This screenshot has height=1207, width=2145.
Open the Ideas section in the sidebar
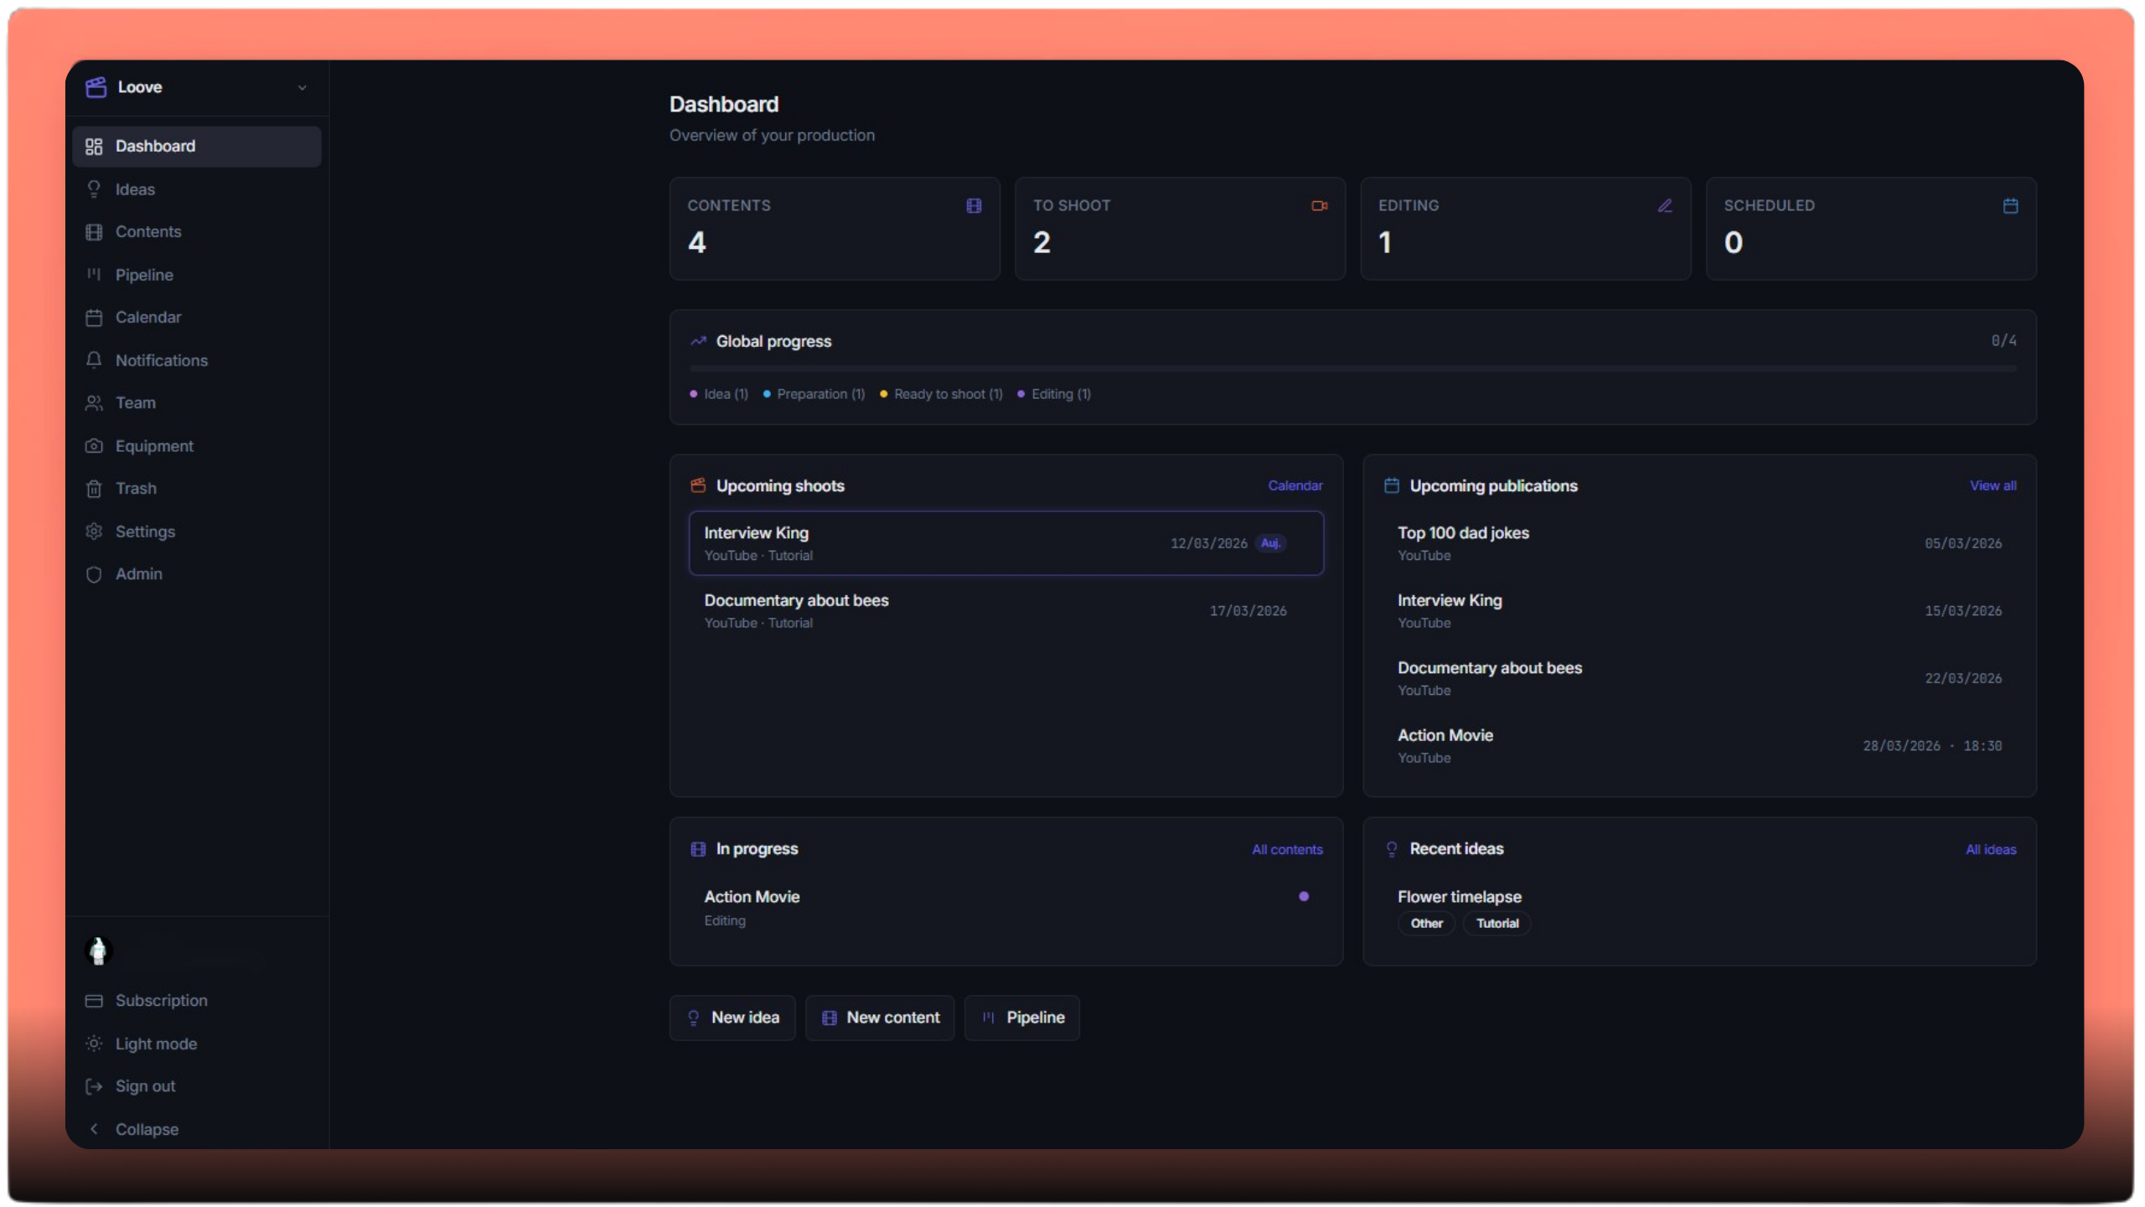tap(135, 189)
